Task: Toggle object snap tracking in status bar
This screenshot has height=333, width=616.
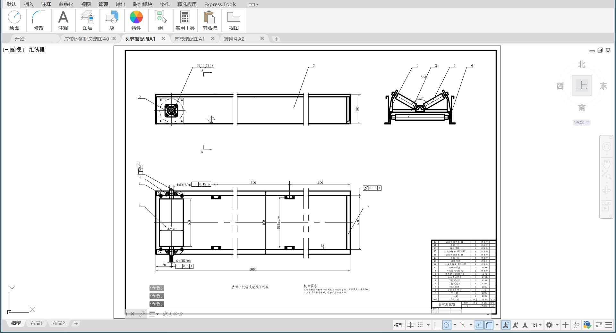Action: (479, 325)
